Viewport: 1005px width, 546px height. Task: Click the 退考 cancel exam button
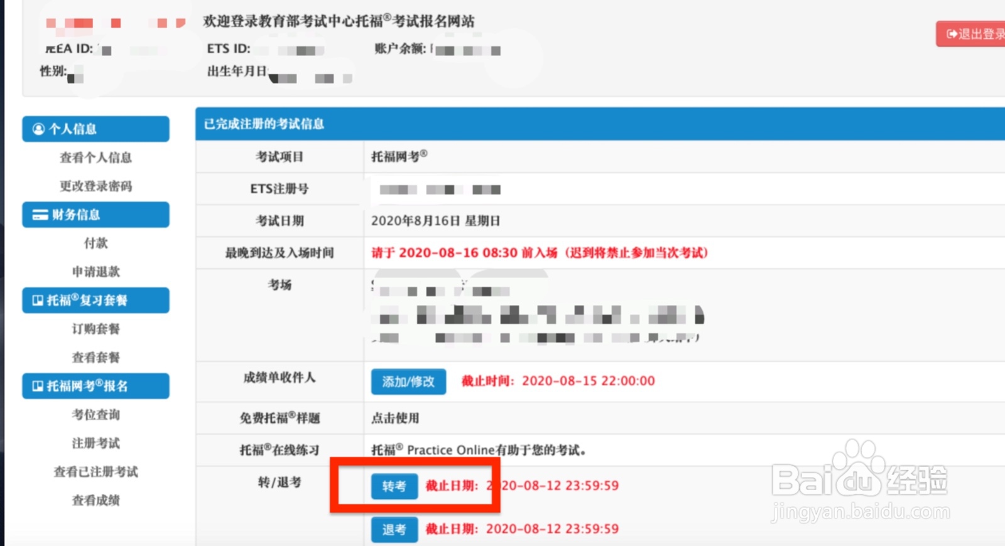[x=394, y=529]
